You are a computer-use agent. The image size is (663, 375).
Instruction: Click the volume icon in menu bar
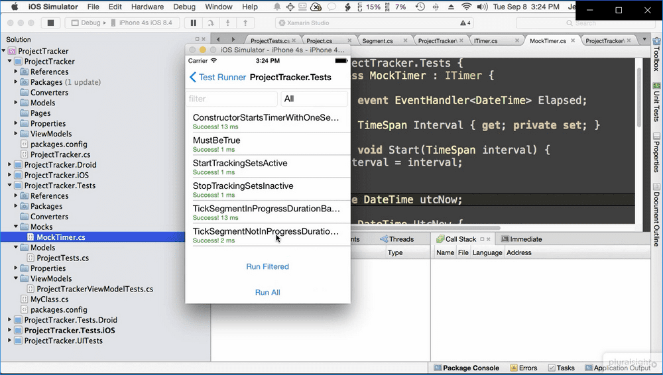[x=481, y=7]
